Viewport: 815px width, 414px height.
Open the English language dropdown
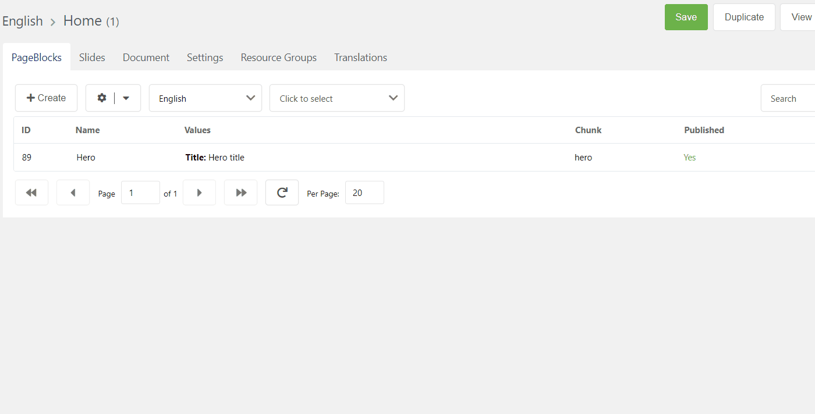[x=205, y=98]
